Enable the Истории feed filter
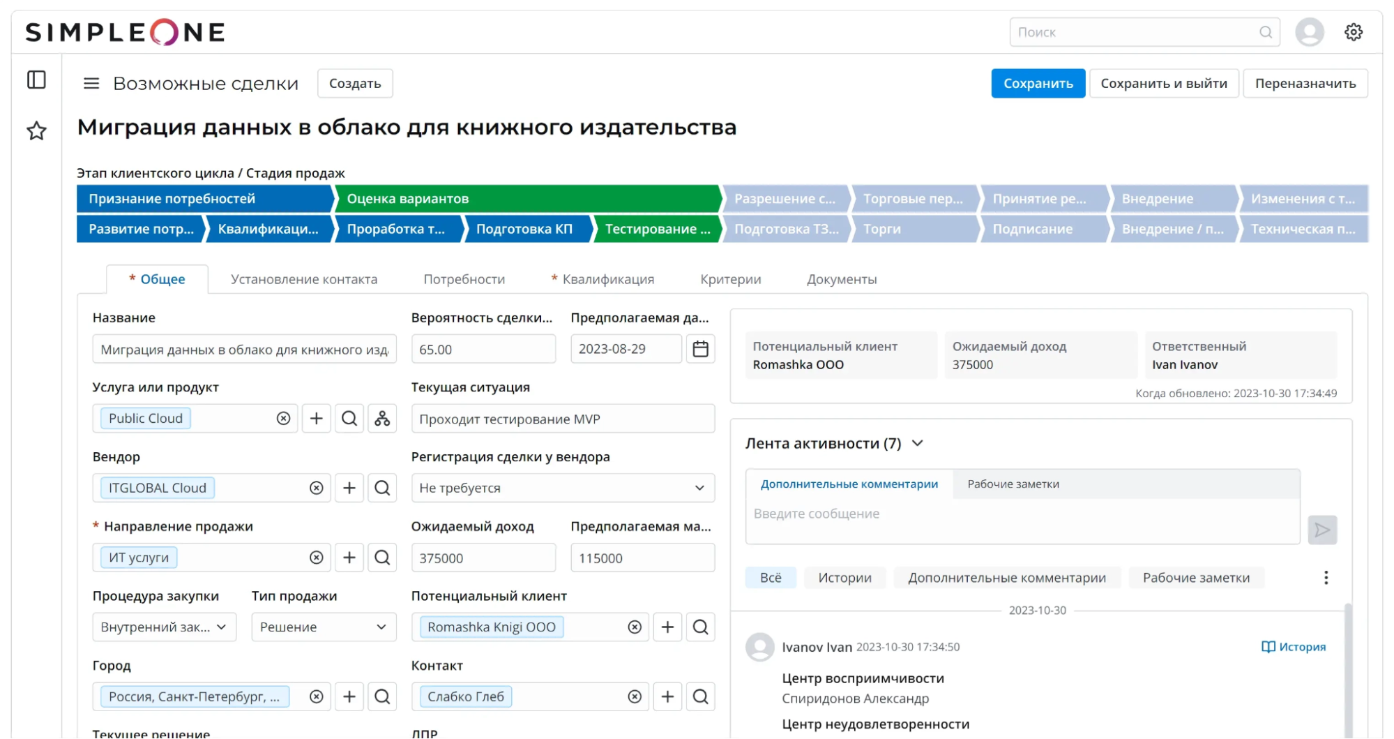This screenshot has height=739, width=1394. 844,577
